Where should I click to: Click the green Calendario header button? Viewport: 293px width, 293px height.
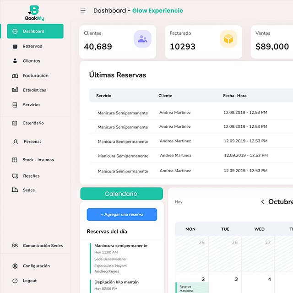122,194
